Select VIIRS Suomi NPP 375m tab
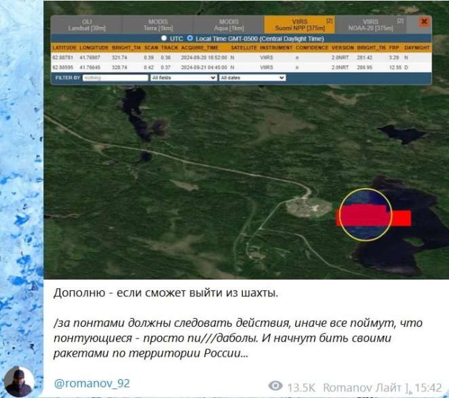The height and width of the screenshot is (398, 449). [299, 25]
